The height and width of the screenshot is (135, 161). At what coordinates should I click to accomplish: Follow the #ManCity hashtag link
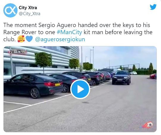pyautogui.click(x=69, y=32)
